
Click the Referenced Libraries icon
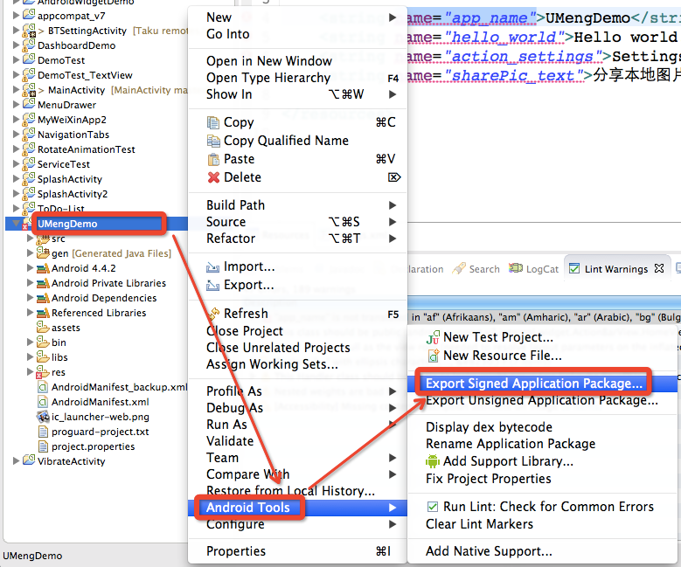(43, 313)
